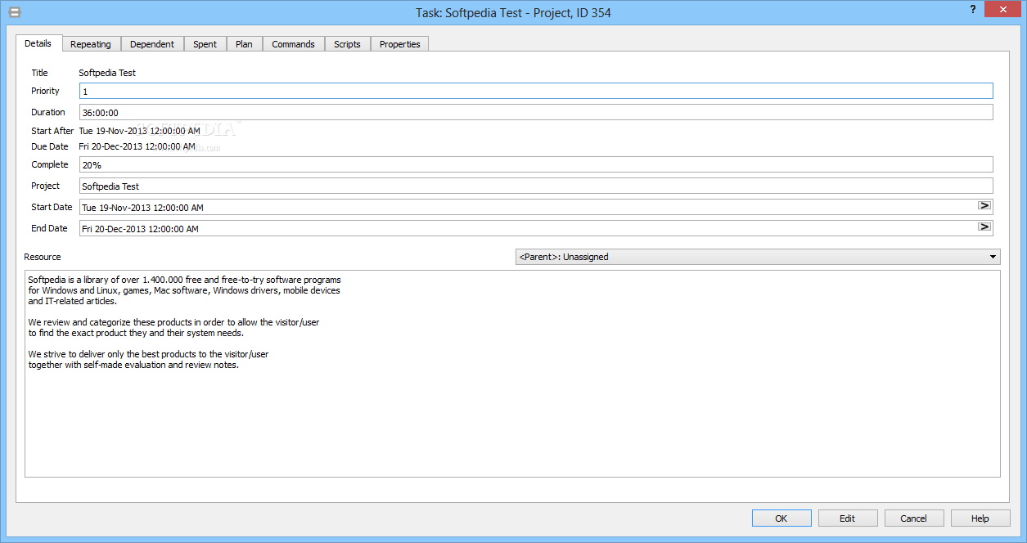Click the title value 'Softpedia Test'
Viewport: 1027px width, 543px height.
[107, 73]
